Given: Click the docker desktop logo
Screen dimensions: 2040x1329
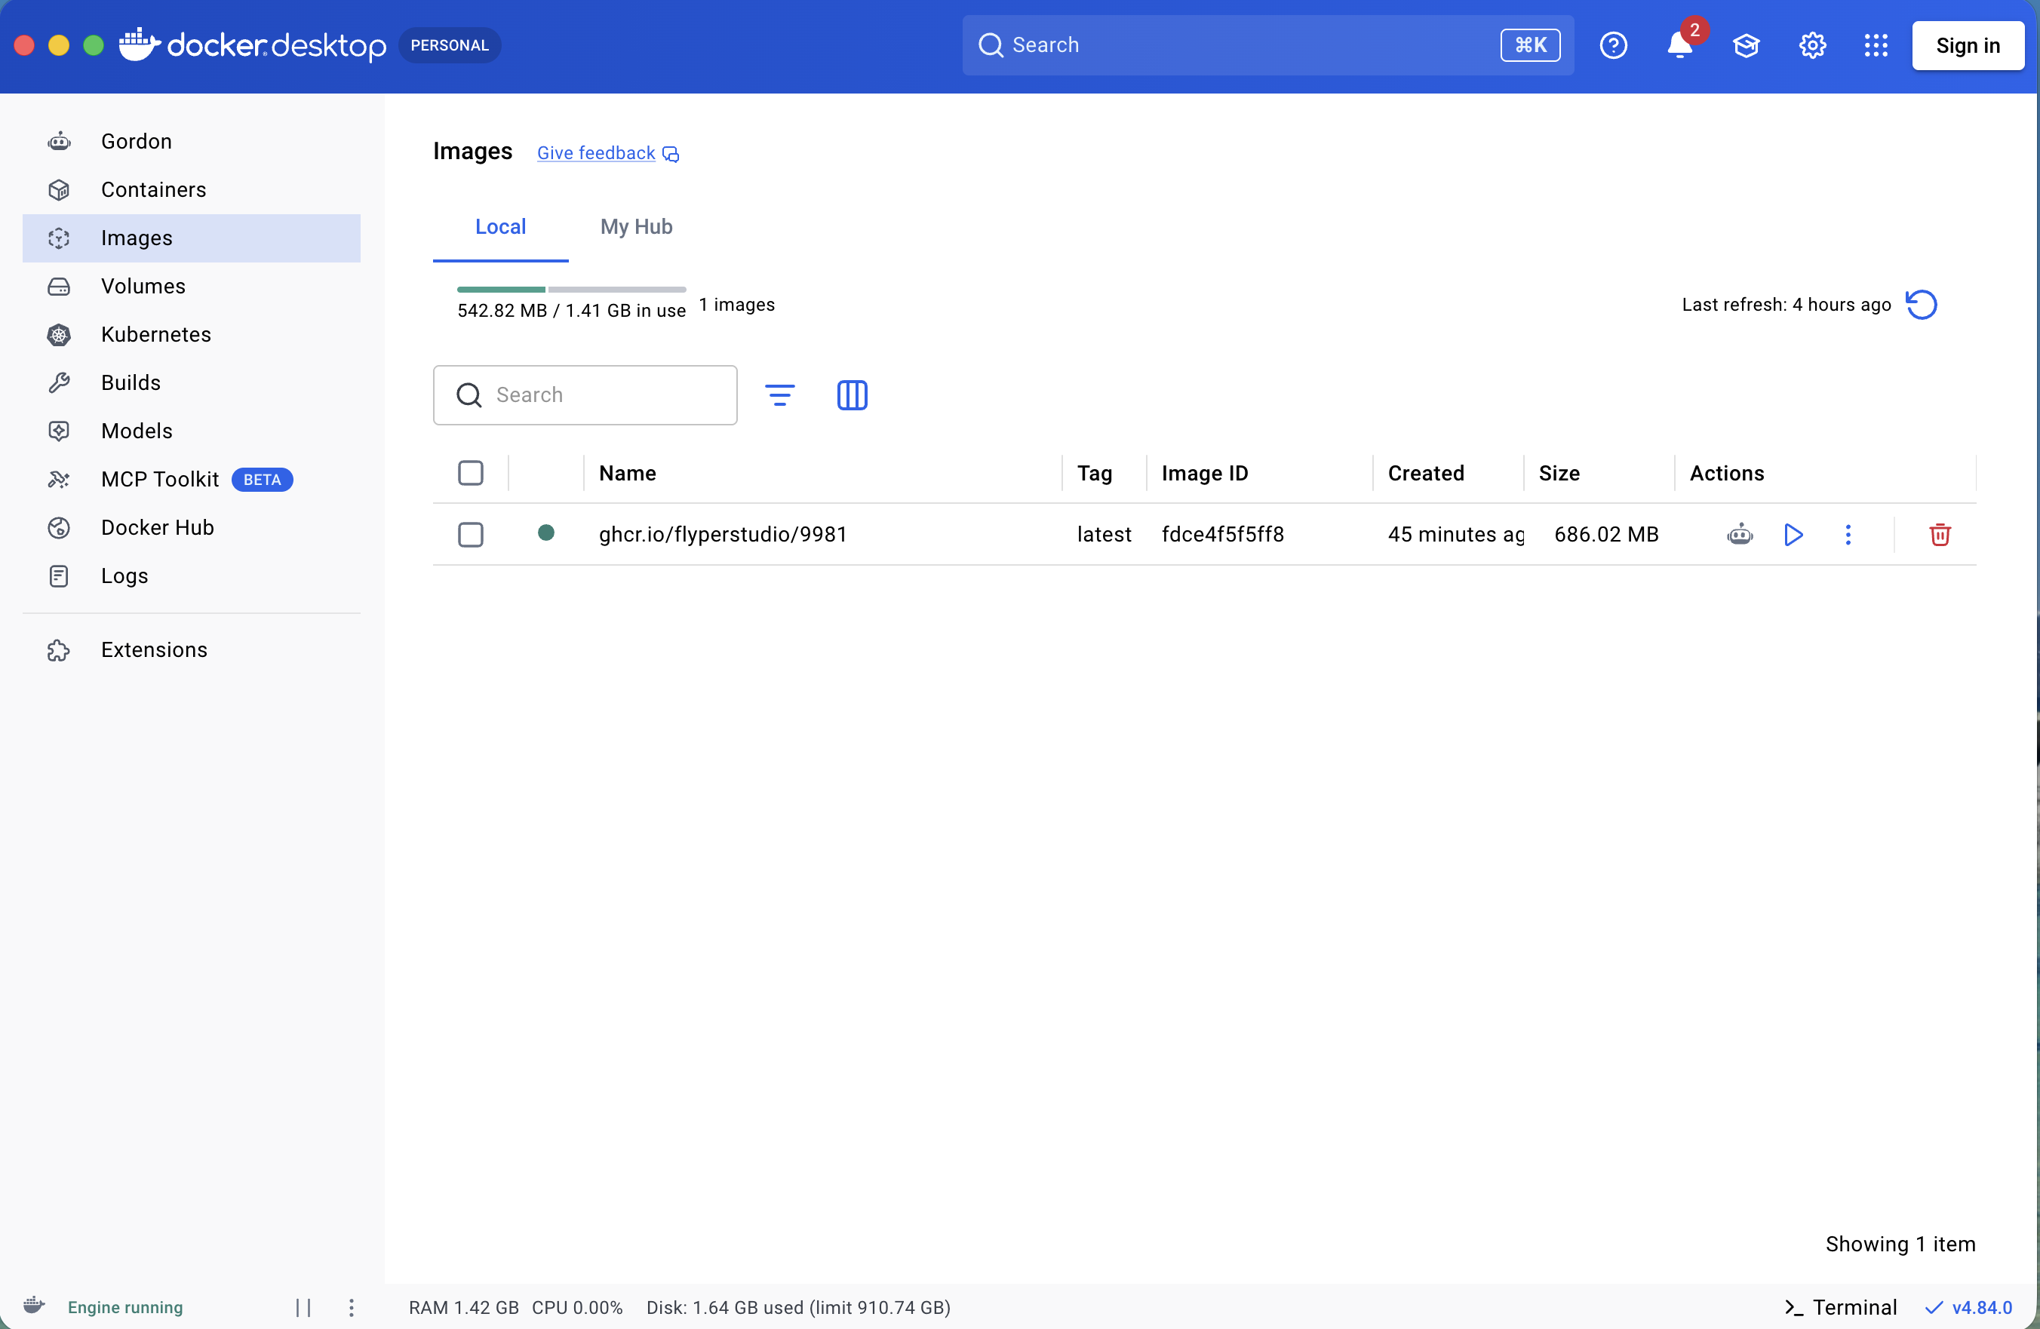Looking at the screenshot, I should coord(253,45).
